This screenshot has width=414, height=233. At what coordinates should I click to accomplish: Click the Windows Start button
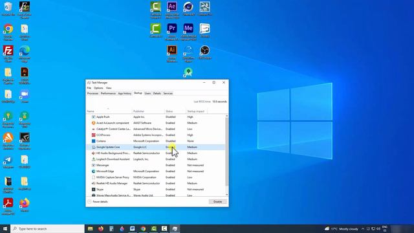coord(5,228)
